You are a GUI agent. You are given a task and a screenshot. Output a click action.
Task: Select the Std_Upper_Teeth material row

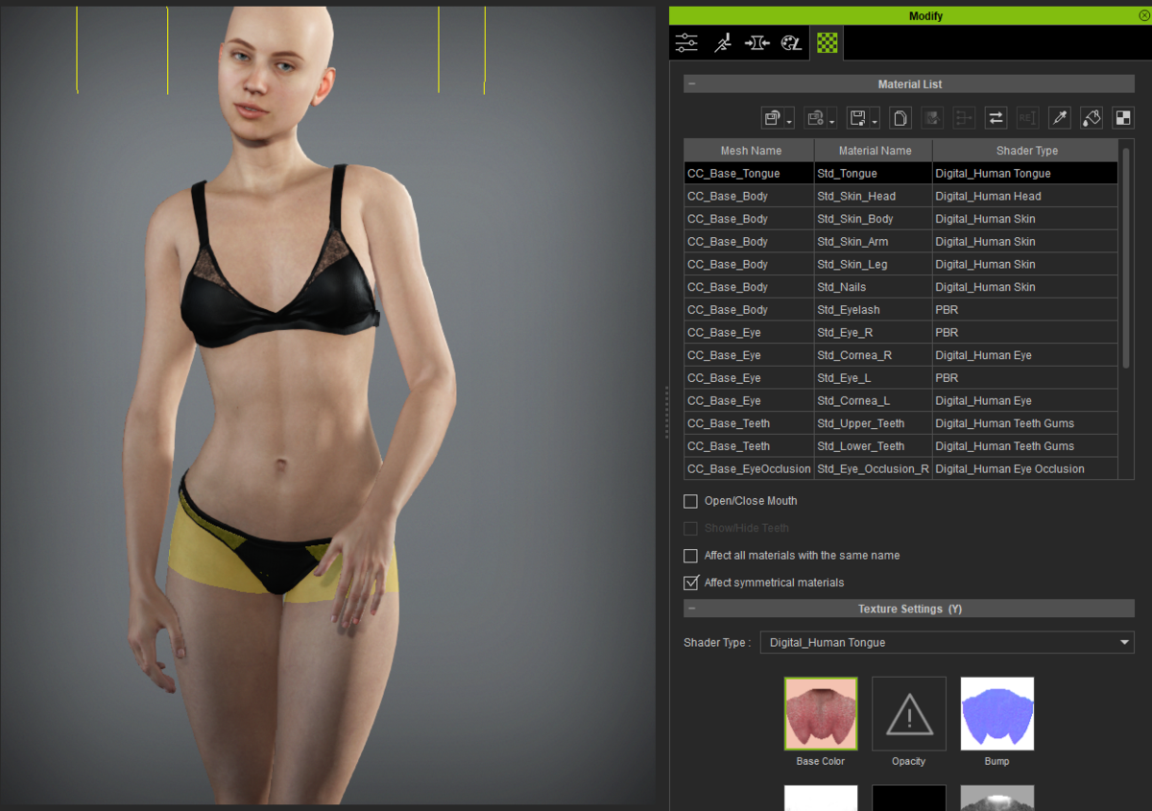(x=900, y=423)
